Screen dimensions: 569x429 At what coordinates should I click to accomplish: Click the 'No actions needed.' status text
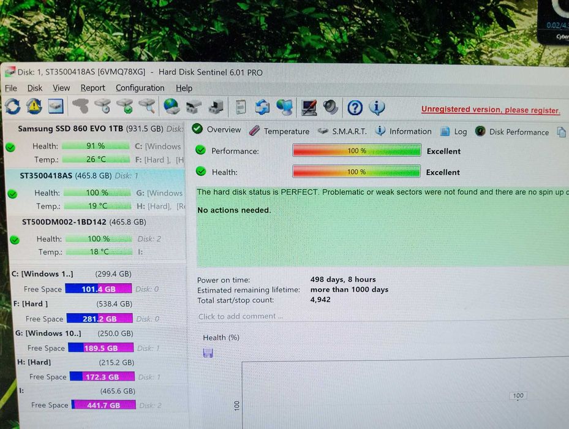click(234, 210)
